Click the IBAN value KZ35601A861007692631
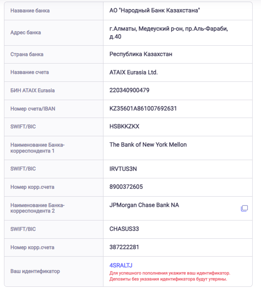The image size is (261, 290). pyautogui.click(x=143, y=108)
